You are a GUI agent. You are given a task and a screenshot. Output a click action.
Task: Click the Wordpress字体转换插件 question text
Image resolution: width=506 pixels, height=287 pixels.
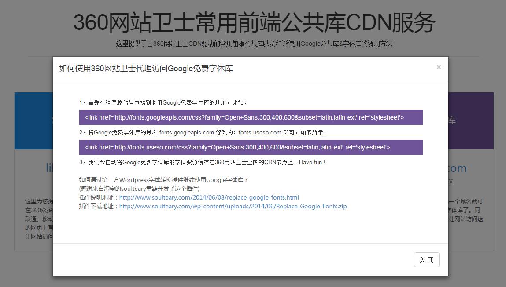(164, 180)
